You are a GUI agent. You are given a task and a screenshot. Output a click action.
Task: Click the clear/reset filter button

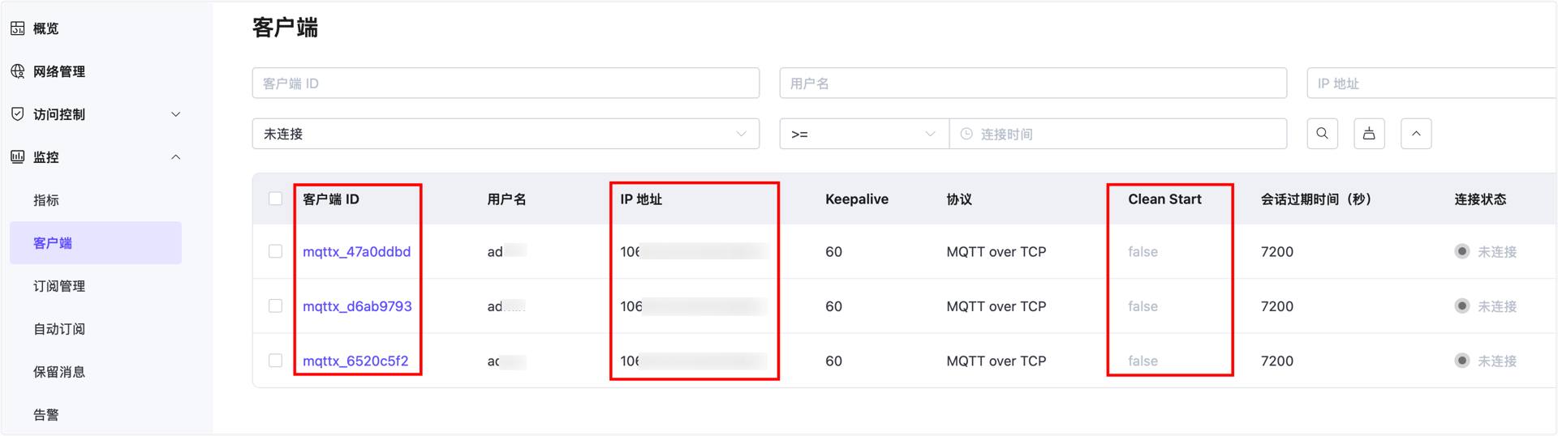coord(1369,134)
